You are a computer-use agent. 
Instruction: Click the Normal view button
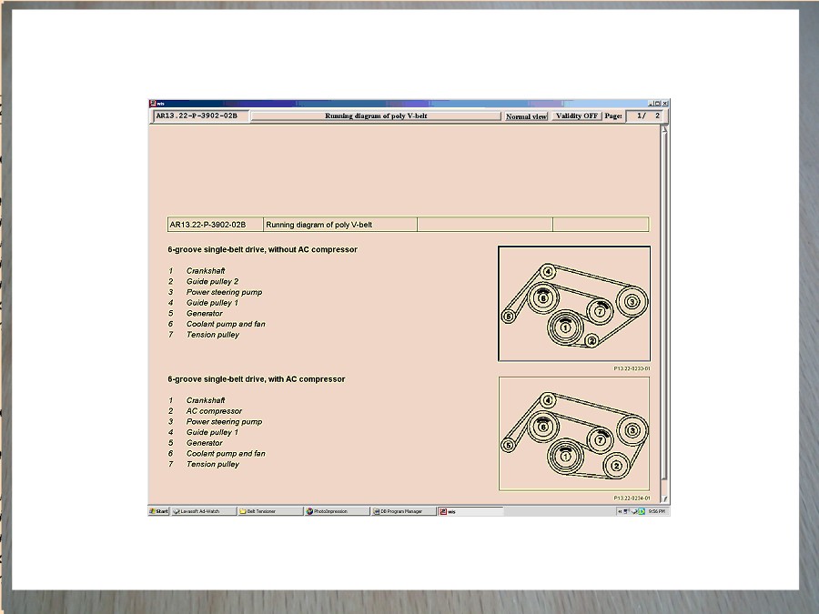click(x=526, y=116)
